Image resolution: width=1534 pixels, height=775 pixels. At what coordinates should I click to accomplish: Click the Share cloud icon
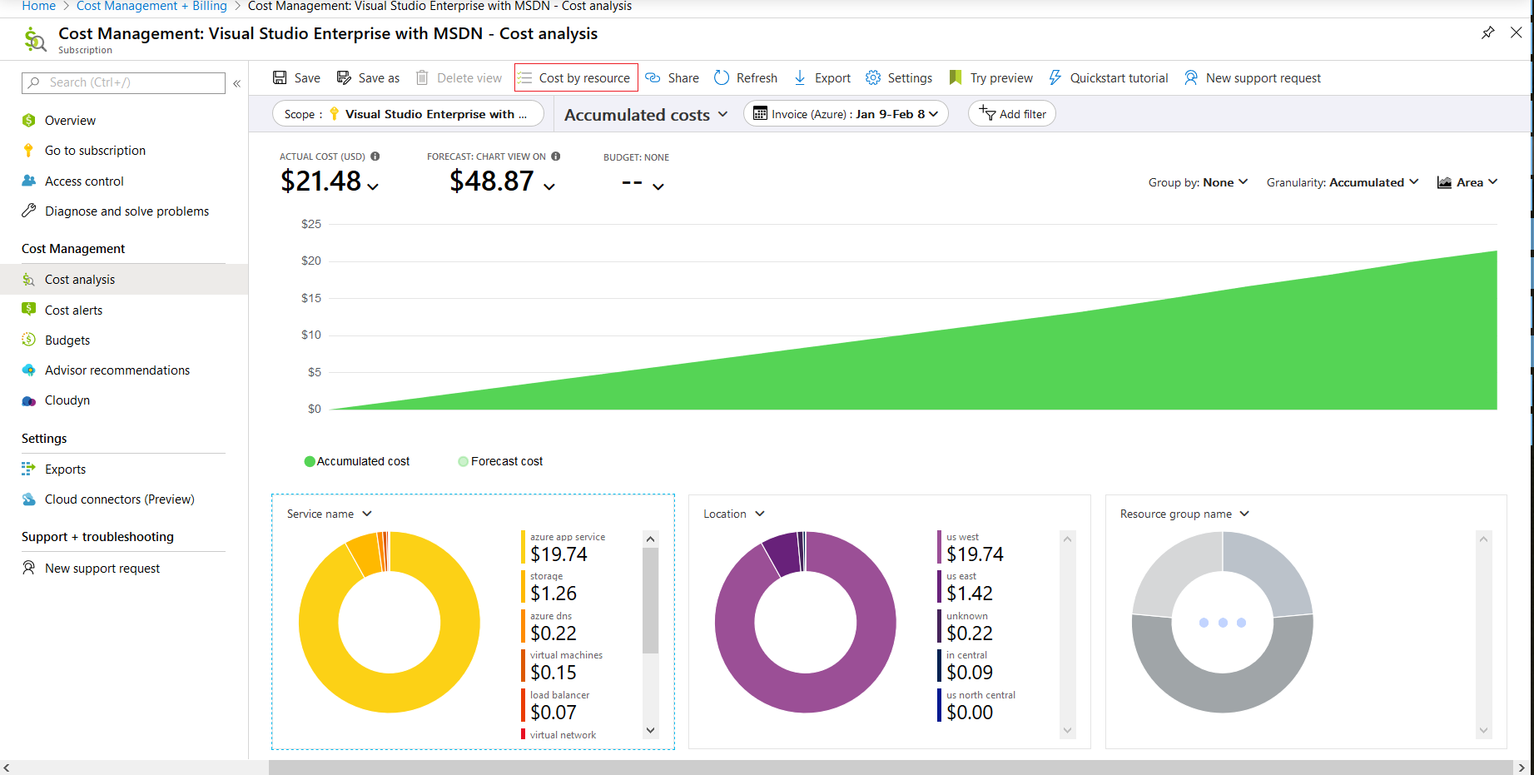point(653,77)
